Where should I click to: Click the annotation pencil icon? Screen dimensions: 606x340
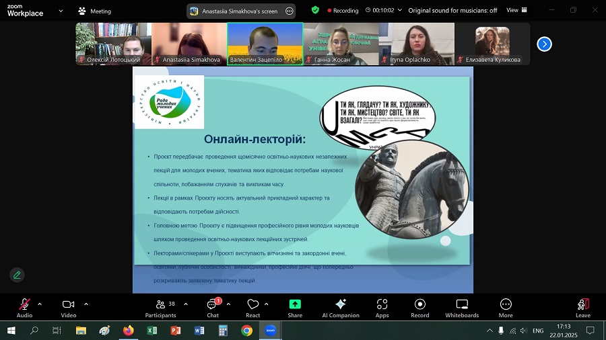[17, 274]
